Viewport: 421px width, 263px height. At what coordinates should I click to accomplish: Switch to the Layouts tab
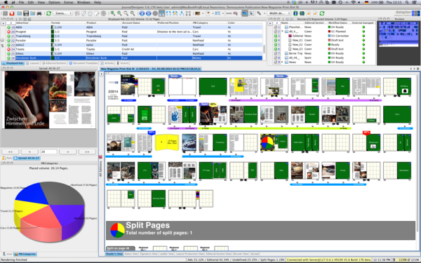tap(33, 63)
